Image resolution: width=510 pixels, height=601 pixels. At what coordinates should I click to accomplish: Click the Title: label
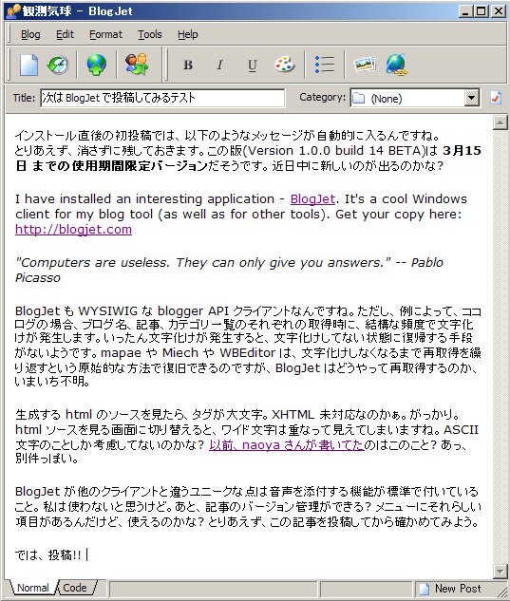pos(24,98)
